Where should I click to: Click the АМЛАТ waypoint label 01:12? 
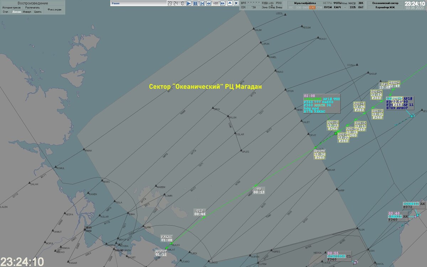pos(161,253)
